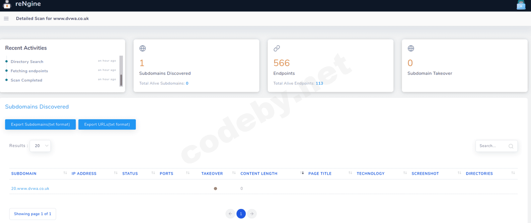The width and height of the screenshot is (531, 223).
Task: Export URLs in txt format
Action: coord(107,124)
